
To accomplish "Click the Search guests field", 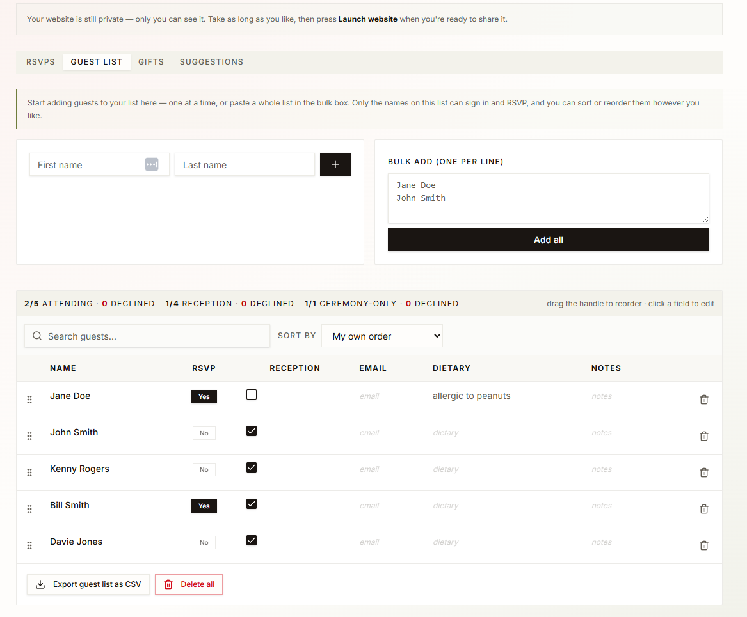I will pos(147,336).
